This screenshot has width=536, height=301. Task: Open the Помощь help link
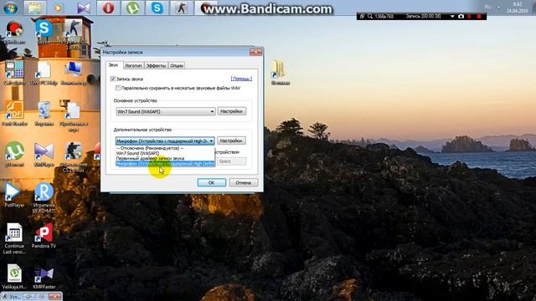241,79
